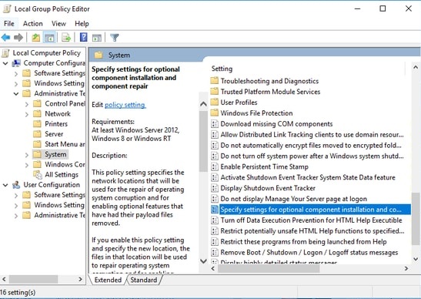Viewport: 421px width, 299px height.
Task: Expand Administrative Templates under User Configuration
Action: [16, 216]
